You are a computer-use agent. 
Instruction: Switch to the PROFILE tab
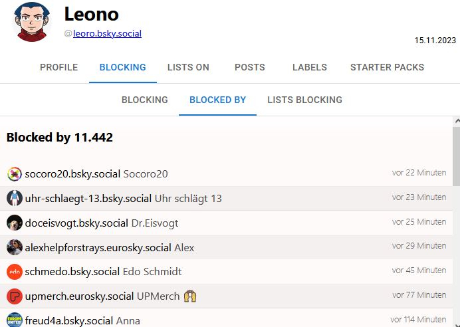(x=58, y=67)
